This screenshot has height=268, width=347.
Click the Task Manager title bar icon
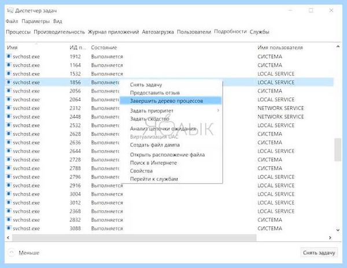pyautogui.click(x=10, y=10)
